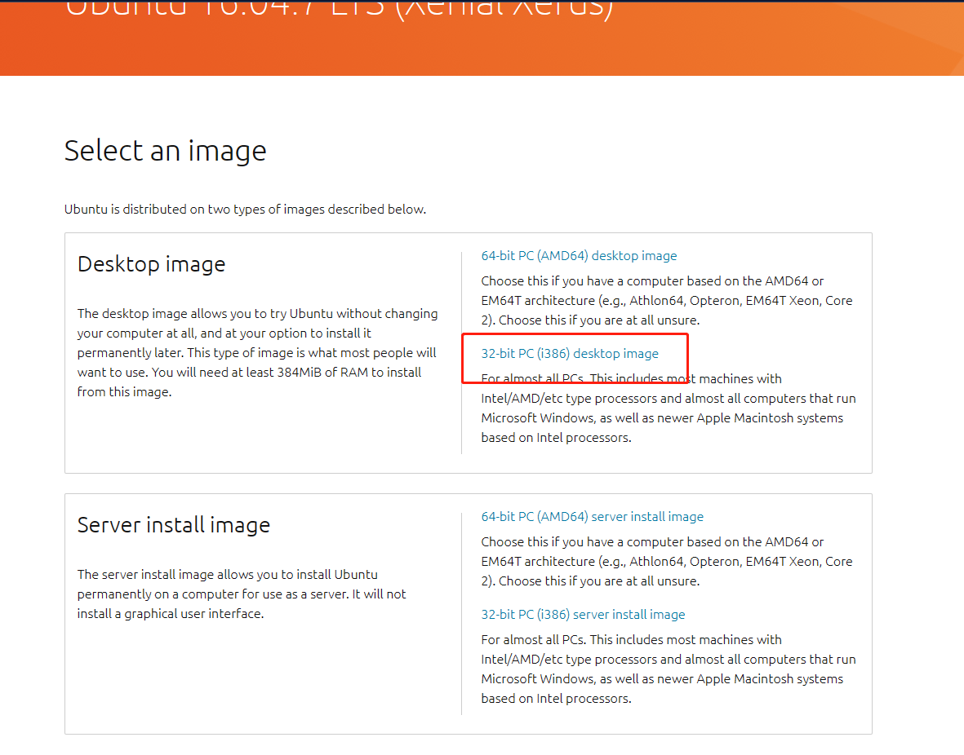
Task: Click the paragraph about installing without graphical interface
Action: [242, 594]
